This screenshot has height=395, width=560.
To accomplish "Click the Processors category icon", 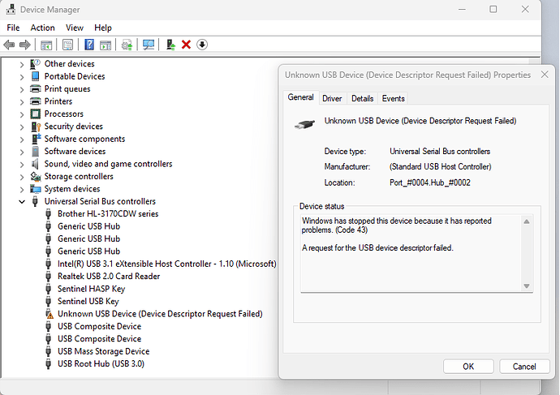I will tap(36, 114).
